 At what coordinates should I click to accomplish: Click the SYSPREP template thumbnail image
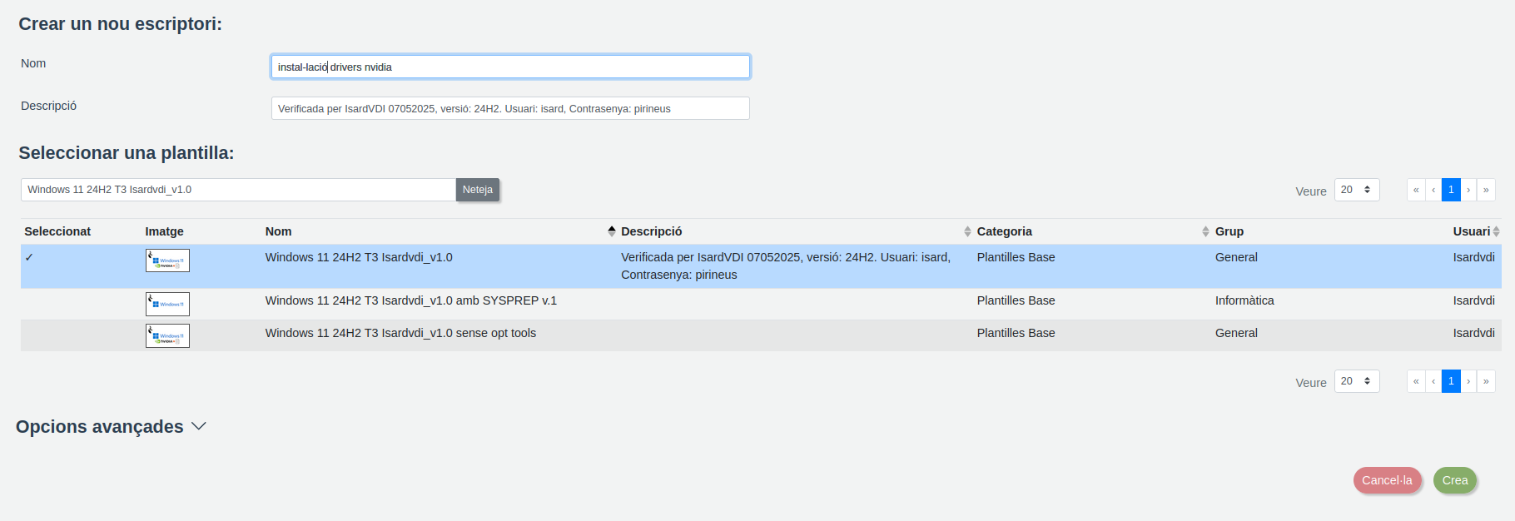tap(167, 304)
